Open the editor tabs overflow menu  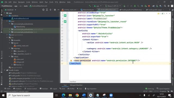(x=169, y=10)
